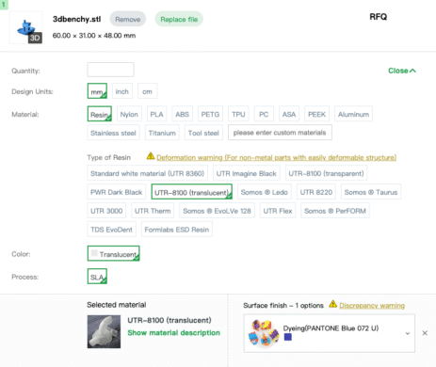Select Somos Ledo resin
The image size is (436, 367).
265,192
